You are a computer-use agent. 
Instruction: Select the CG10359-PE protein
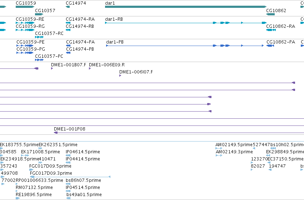(x=25, y=46)
